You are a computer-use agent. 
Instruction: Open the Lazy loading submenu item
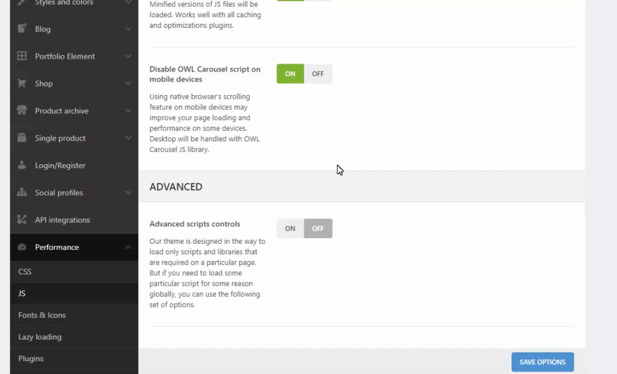(x=39, y=337)
